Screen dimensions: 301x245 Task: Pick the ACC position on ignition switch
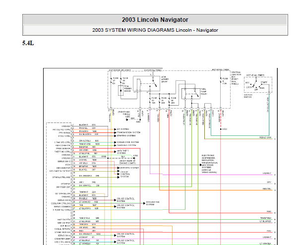[x=247, y=82]
